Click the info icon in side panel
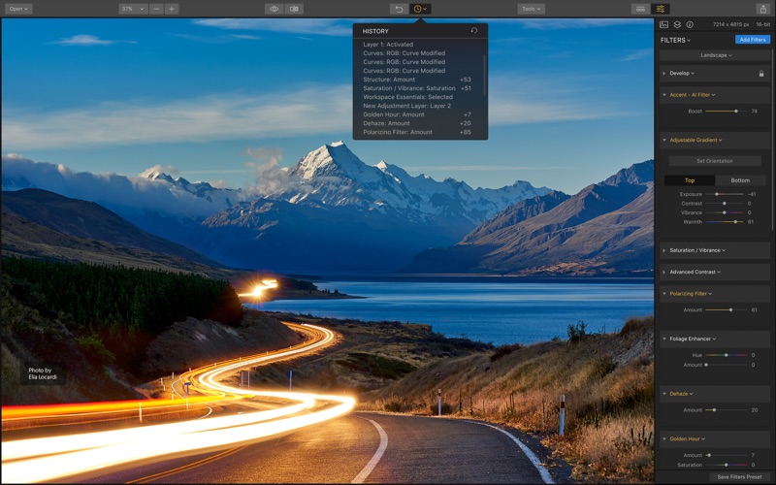Viewport: 776px width, 485px height. 690,24
